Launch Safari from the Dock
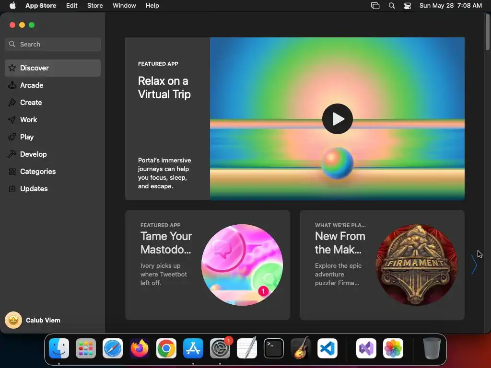This screenshot has width=491, height=368. click(x=113, y=348)
